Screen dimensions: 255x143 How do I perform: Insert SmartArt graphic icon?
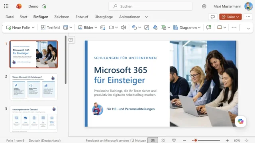pyautogui.click(x=164, y=27)
